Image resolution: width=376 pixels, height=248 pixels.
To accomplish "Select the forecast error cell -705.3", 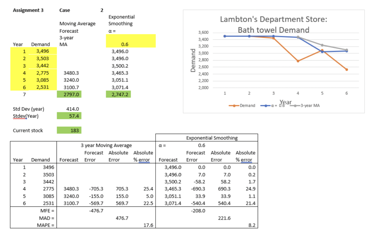I will click(96, 189).
